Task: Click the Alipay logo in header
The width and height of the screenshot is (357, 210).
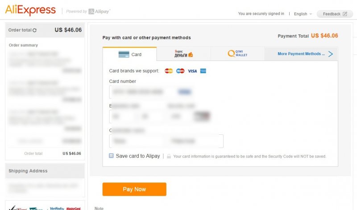Action: click(x=99, y=11)
